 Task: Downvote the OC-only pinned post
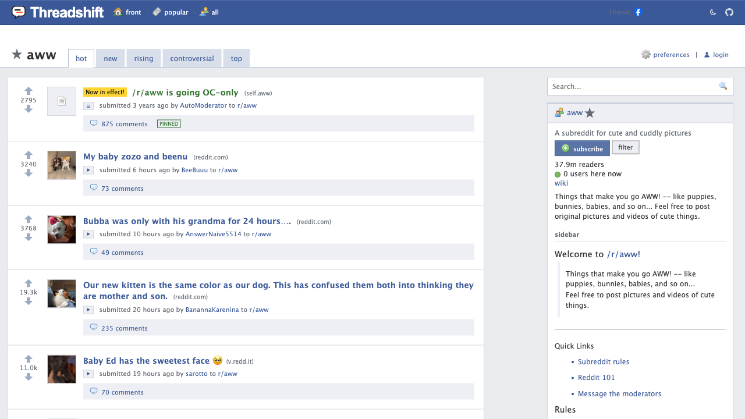click(x=29, y=109)
